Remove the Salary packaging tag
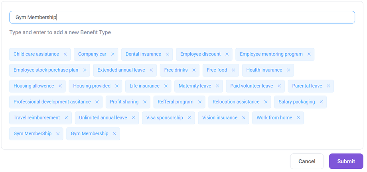Screen dimensions: 367x172 pos(321,102)
